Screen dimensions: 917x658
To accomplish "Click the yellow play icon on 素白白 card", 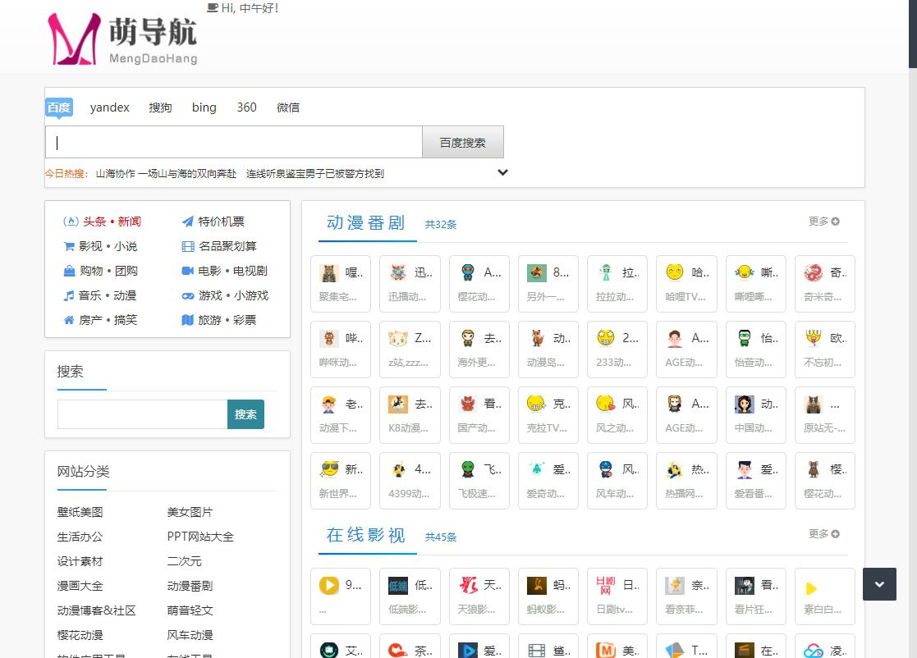I will tap(811, 588).
